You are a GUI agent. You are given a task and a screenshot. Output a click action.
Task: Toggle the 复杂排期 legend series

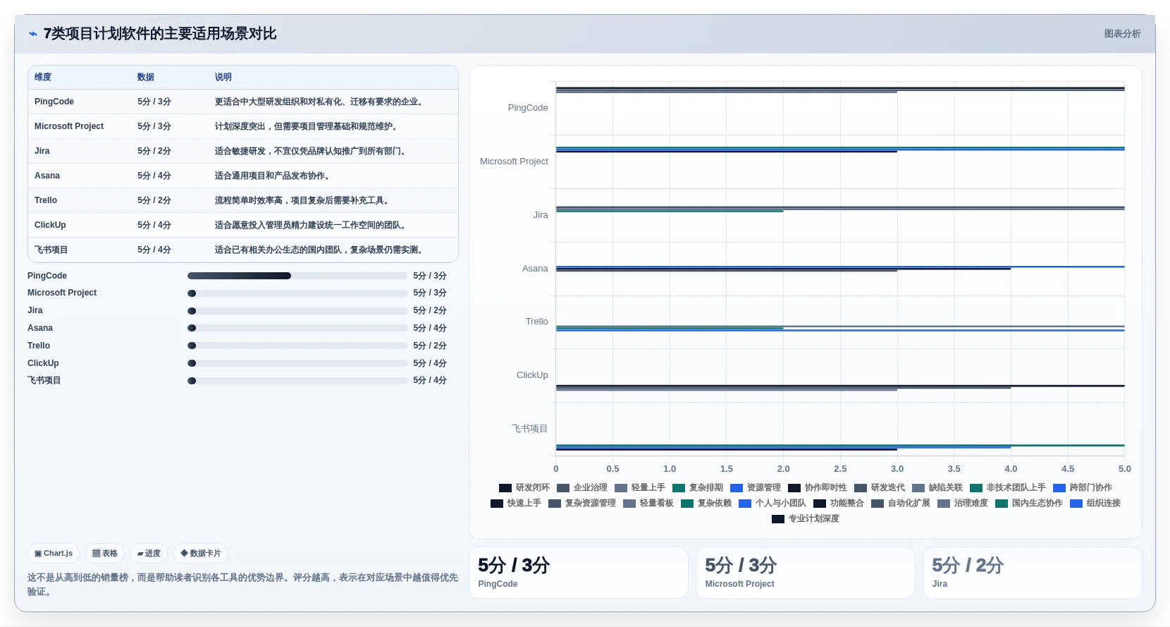coord(698,488)
